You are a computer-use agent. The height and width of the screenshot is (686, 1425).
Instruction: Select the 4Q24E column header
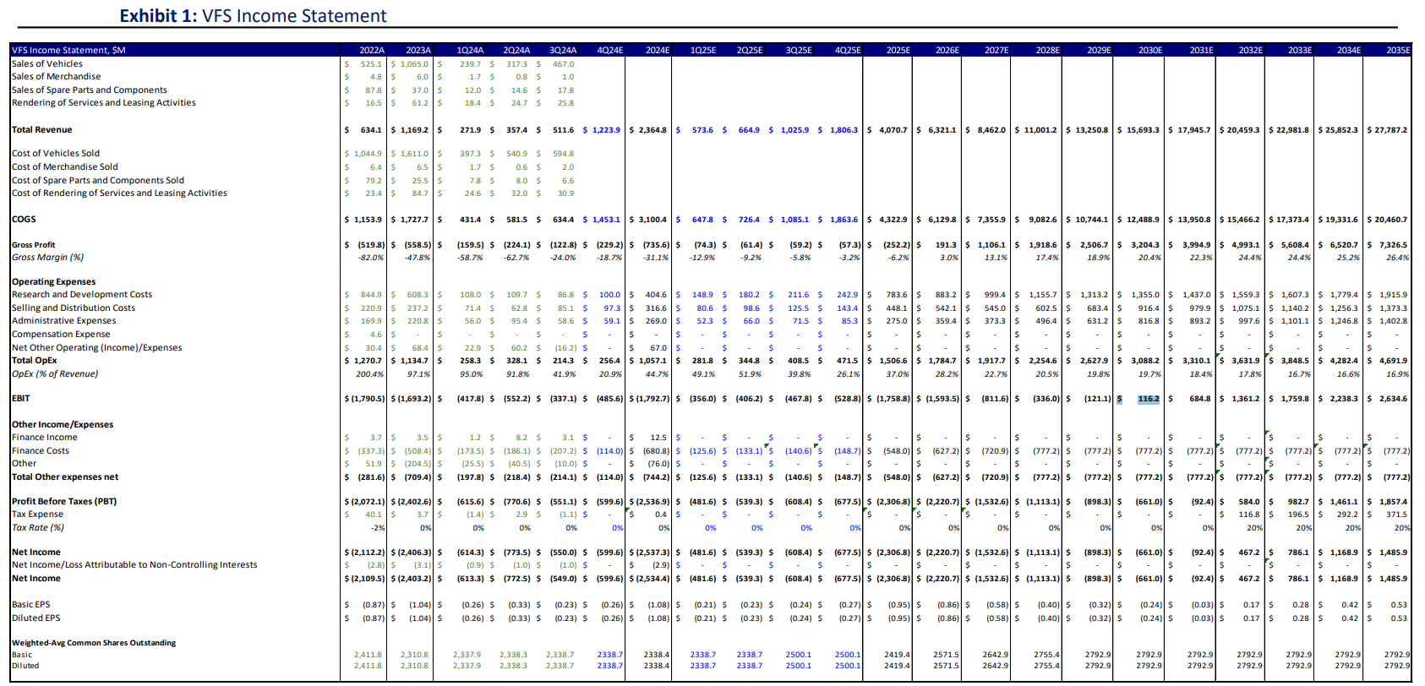click(609, 50)
